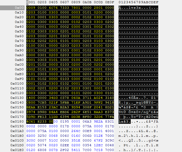Select hex word 67F2 in row 0x01C0
Image resolution: width=182 pixels, height=152 pixels.
pyautogui.click(x=98, y=141)
